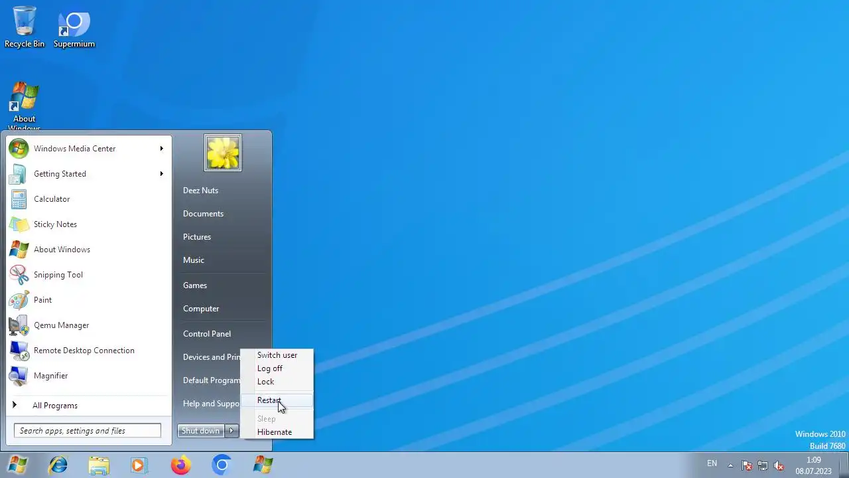
Task: Open Paint from the Start menu
Action: [x=89, y=300]
